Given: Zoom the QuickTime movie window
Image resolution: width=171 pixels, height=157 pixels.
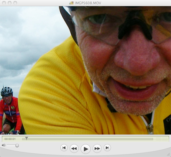Looking at the screenshot, I should (15, 3).
